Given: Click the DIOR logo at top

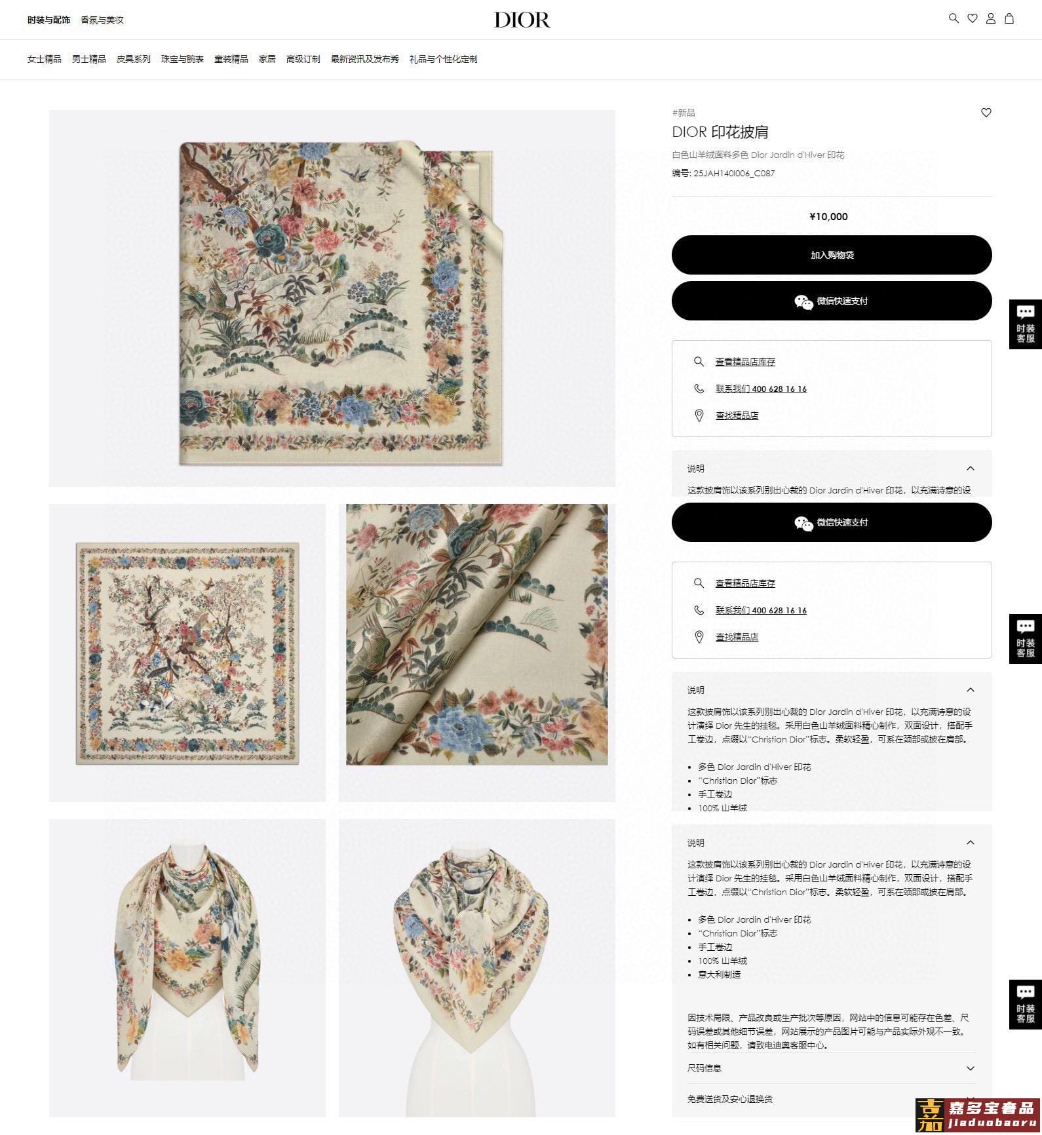Looking at the screenshot, I should [x=522, y=20].
